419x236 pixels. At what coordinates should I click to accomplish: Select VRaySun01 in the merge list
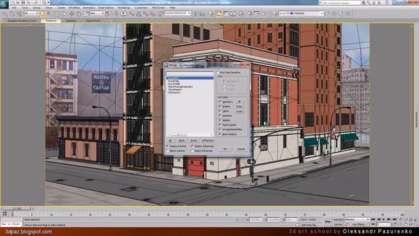point(174,92)
